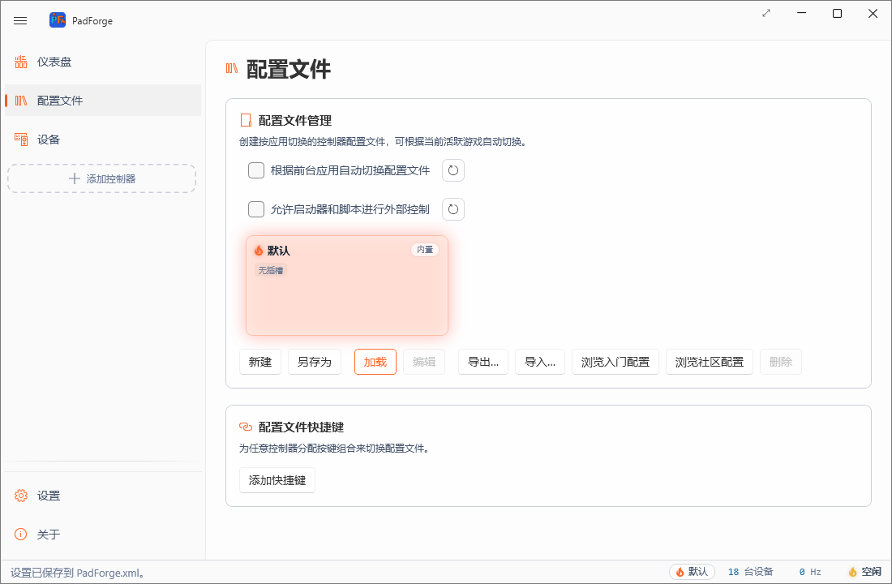
Task: Go to the 设备 devices page
Action: point(103,139)
